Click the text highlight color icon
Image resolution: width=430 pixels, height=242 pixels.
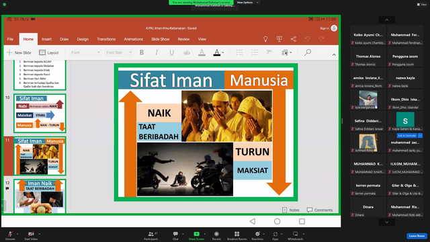(202, 52)
